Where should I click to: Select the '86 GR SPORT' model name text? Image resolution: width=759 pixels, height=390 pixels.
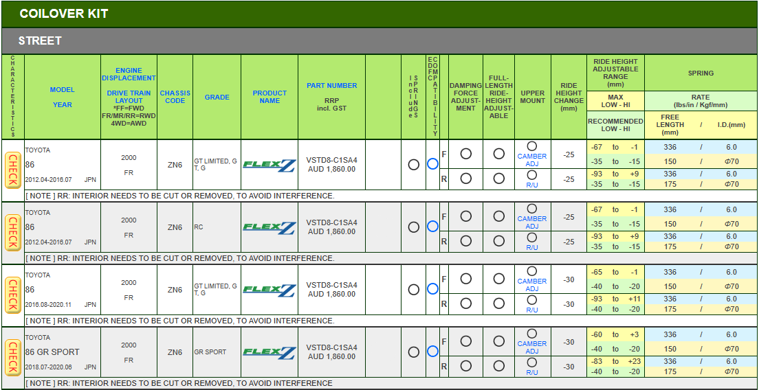tap(52, 352)
